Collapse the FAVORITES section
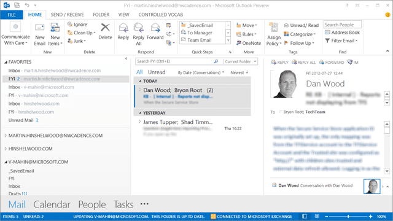393x221 pixels. tap(6, 62)
